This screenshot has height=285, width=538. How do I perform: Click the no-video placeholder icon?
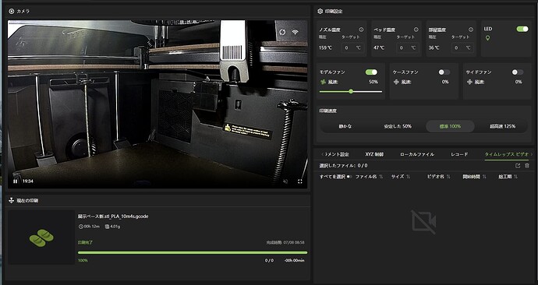pyautogui.click(x=423, y=222)
